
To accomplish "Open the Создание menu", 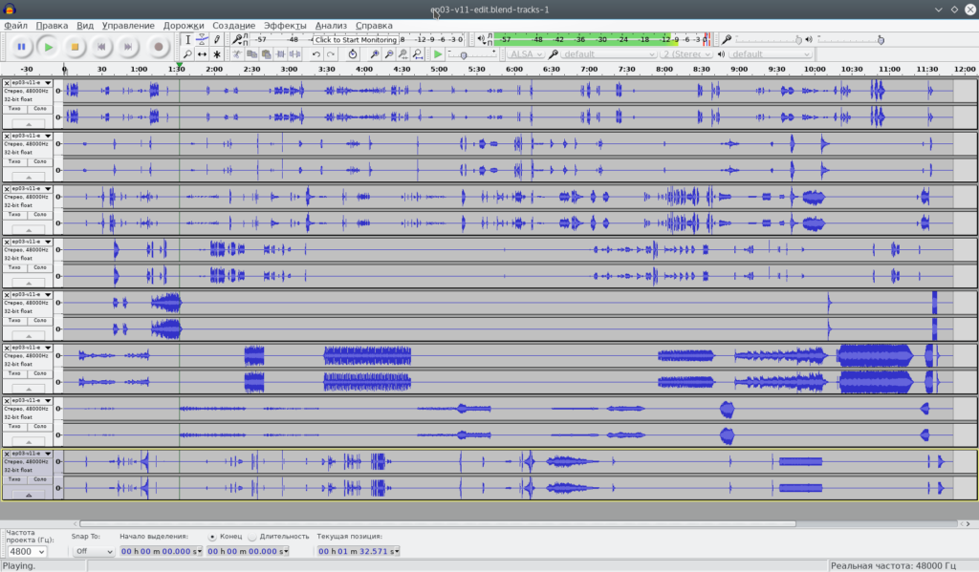I will (x=233, y=26).
